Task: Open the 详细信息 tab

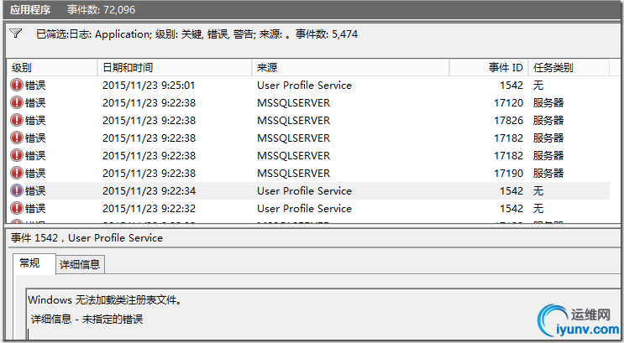Action: (80, 265)
